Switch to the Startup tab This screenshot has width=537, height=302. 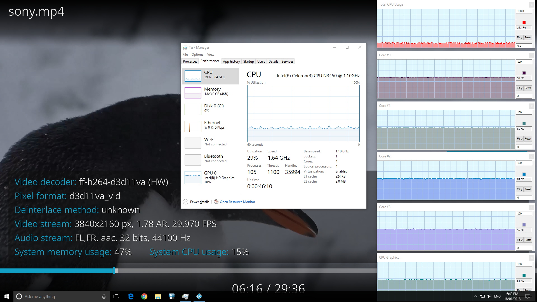pyautogui.click(x=248, y=62)
